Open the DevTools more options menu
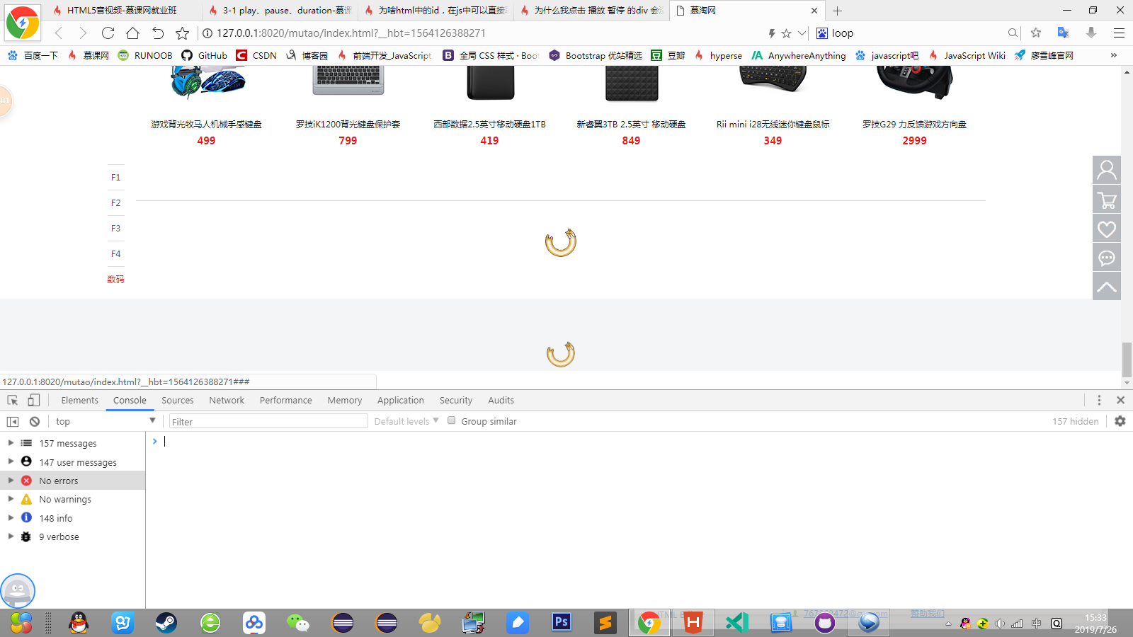Screen dimensions: 1133x637 coord(1099,400)
